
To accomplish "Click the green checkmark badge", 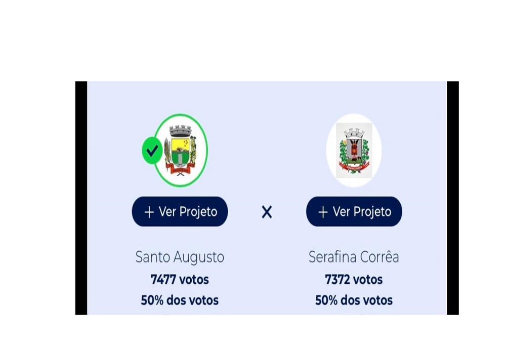I will pyautogui.click(x=152, y=151).
